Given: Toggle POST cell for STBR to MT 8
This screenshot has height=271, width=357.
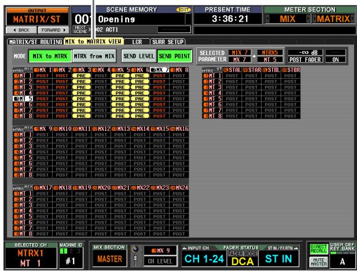Looking at the screenshot, I should (290, 116).
